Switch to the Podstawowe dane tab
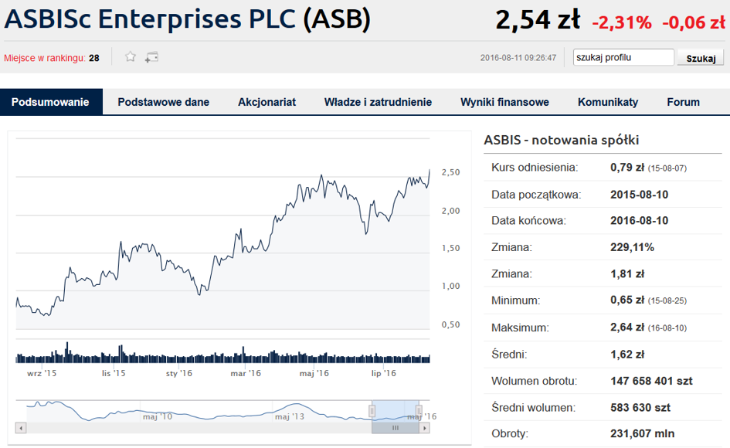 164,102
